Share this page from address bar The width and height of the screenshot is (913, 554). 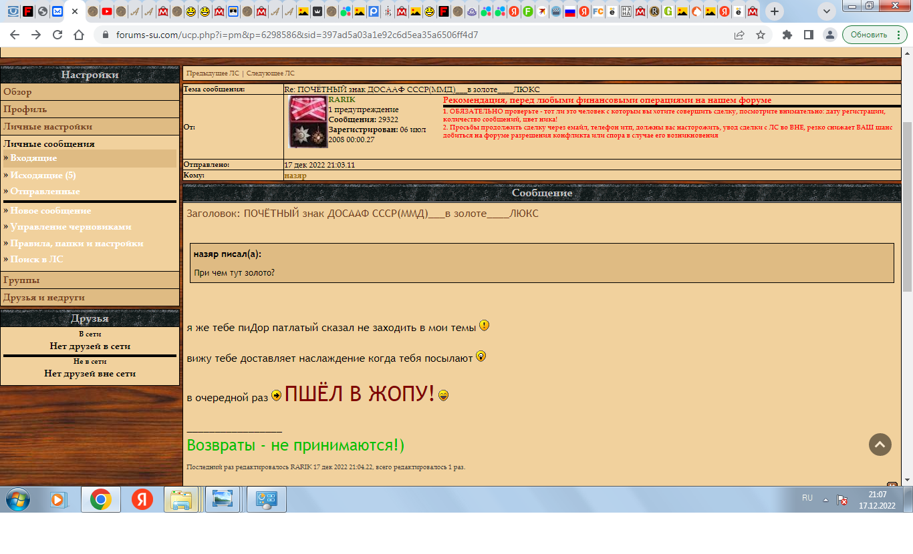tap(739, 35)
